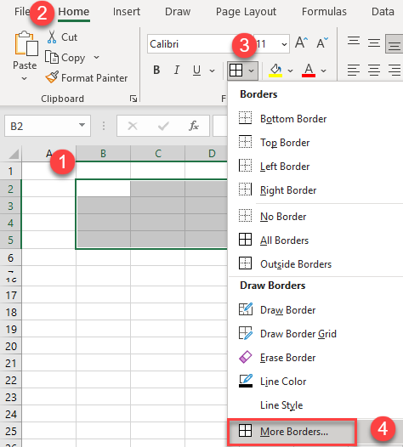This screenshot has width=403, height=447.
Task: Switch to the Formulas tab
Action: click(324, 12)
